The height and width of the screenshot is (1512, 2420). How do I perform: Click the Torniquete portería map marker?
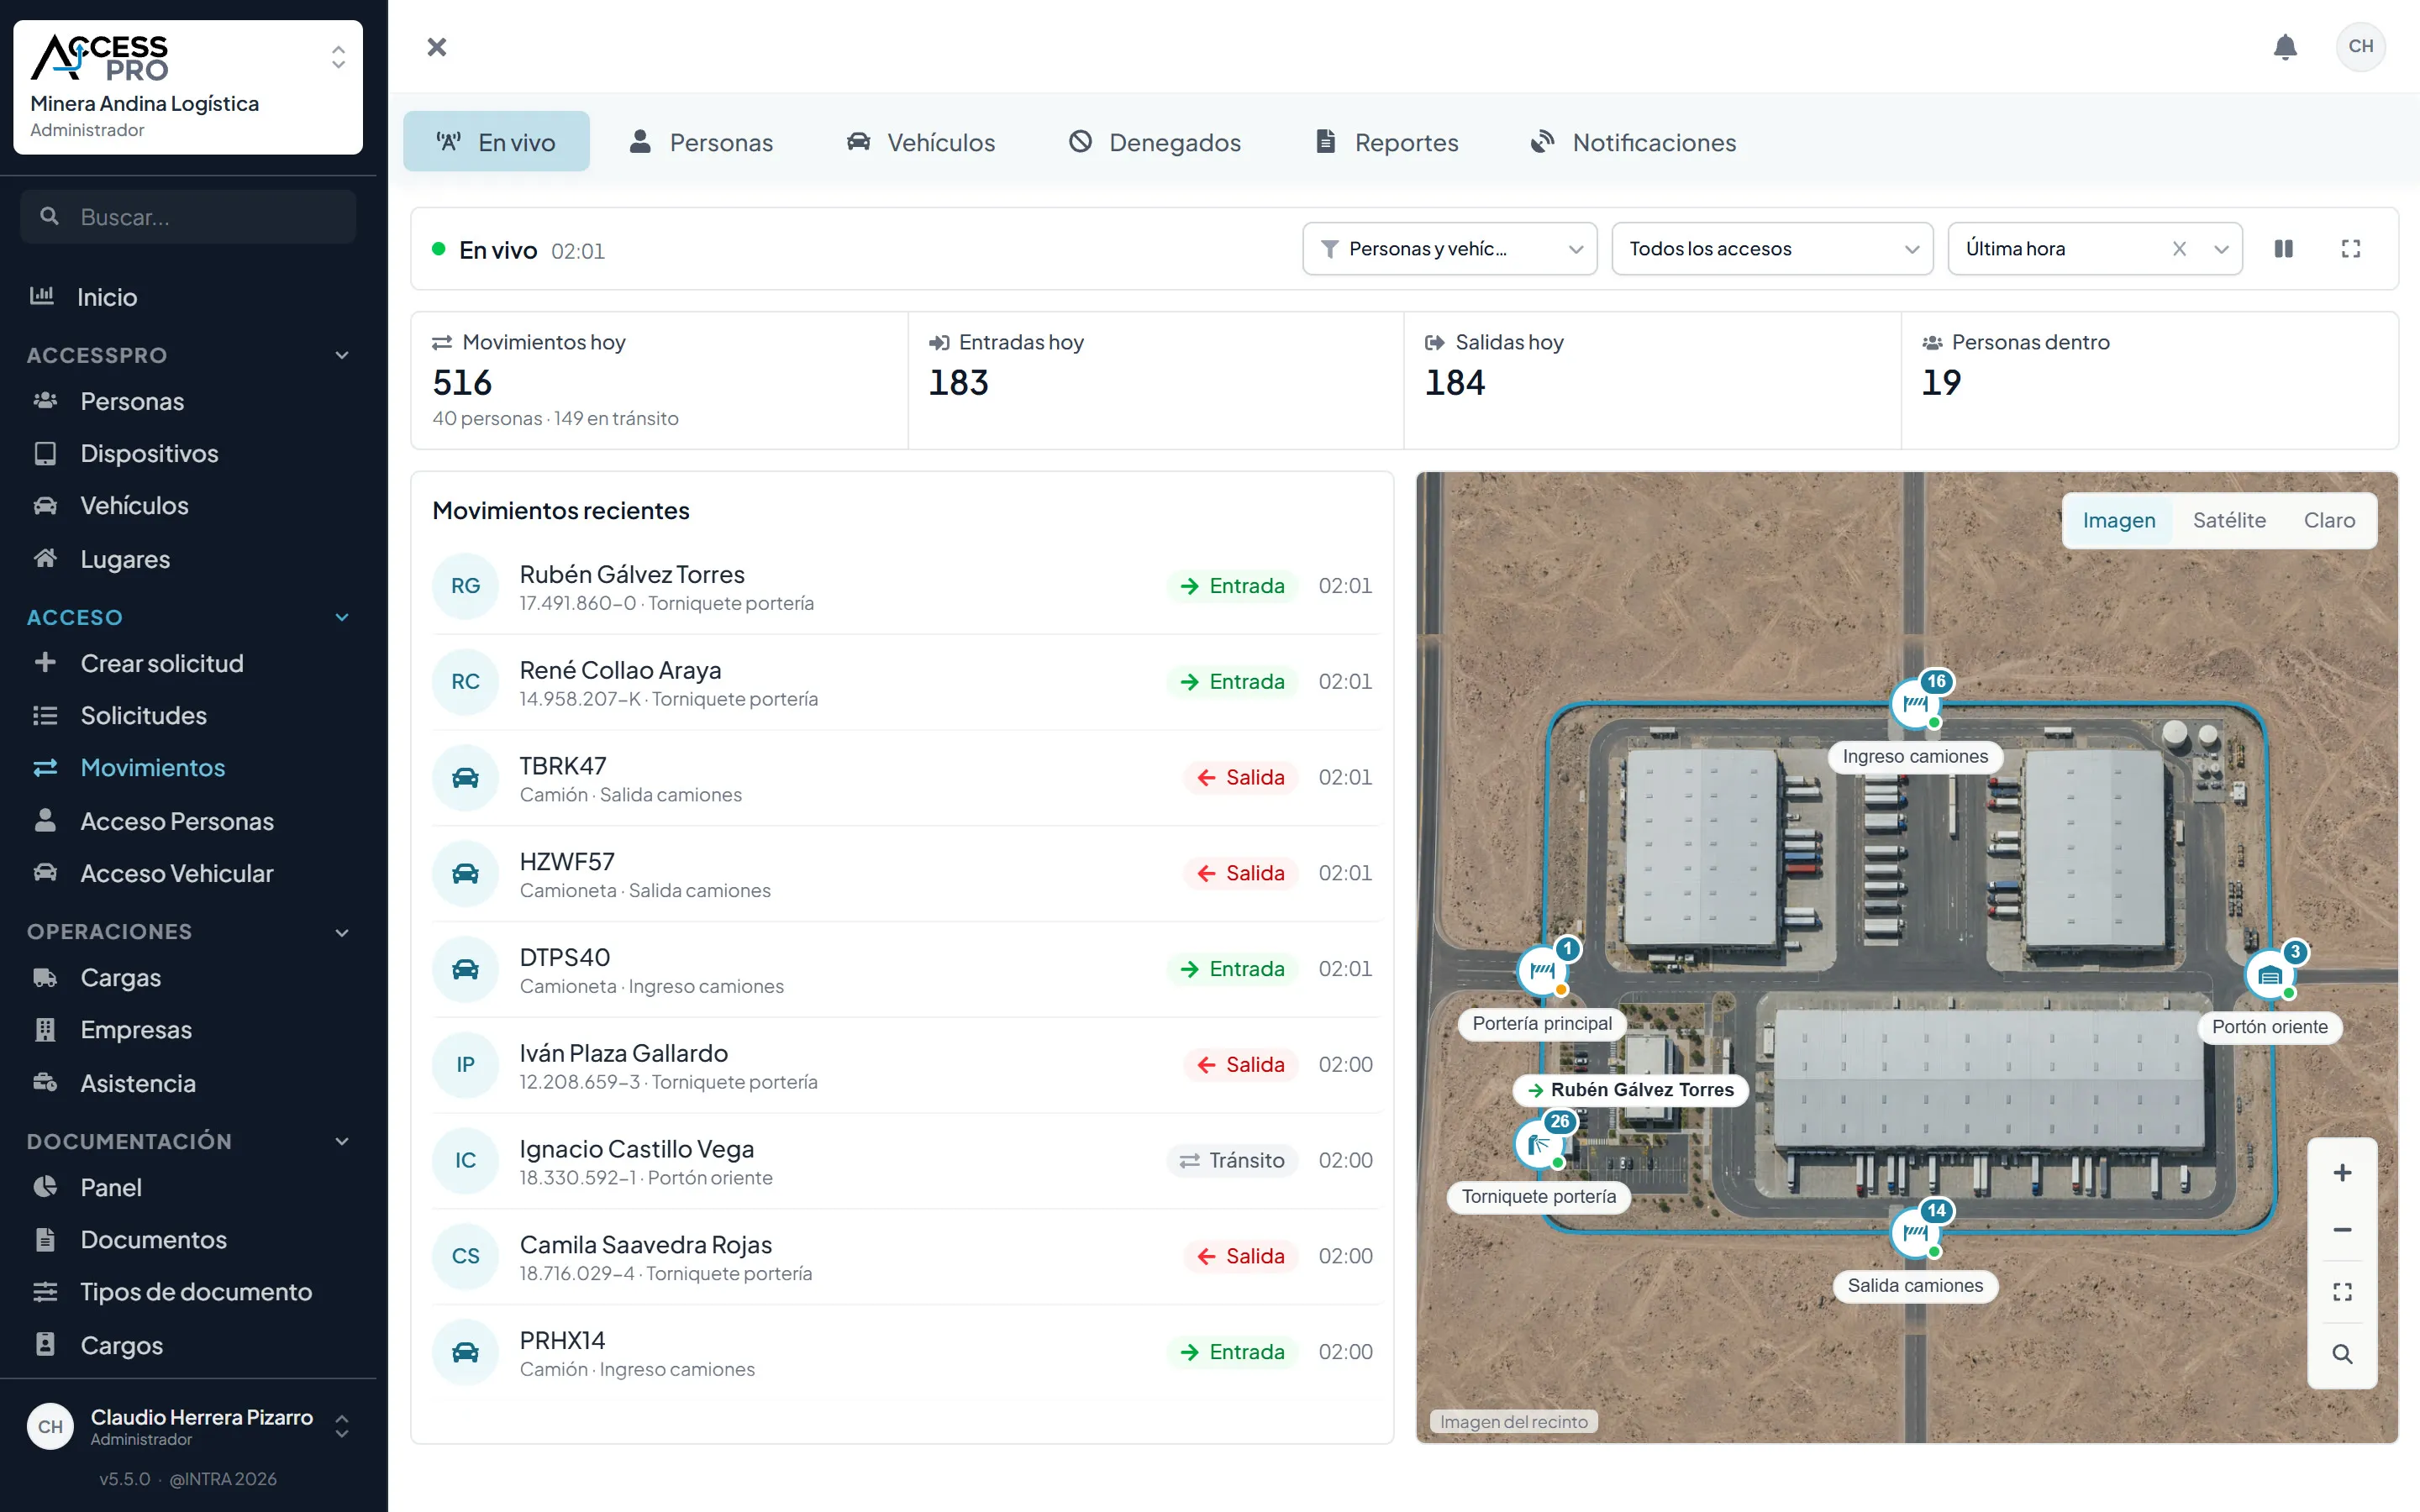(x=1539, y=1145)
